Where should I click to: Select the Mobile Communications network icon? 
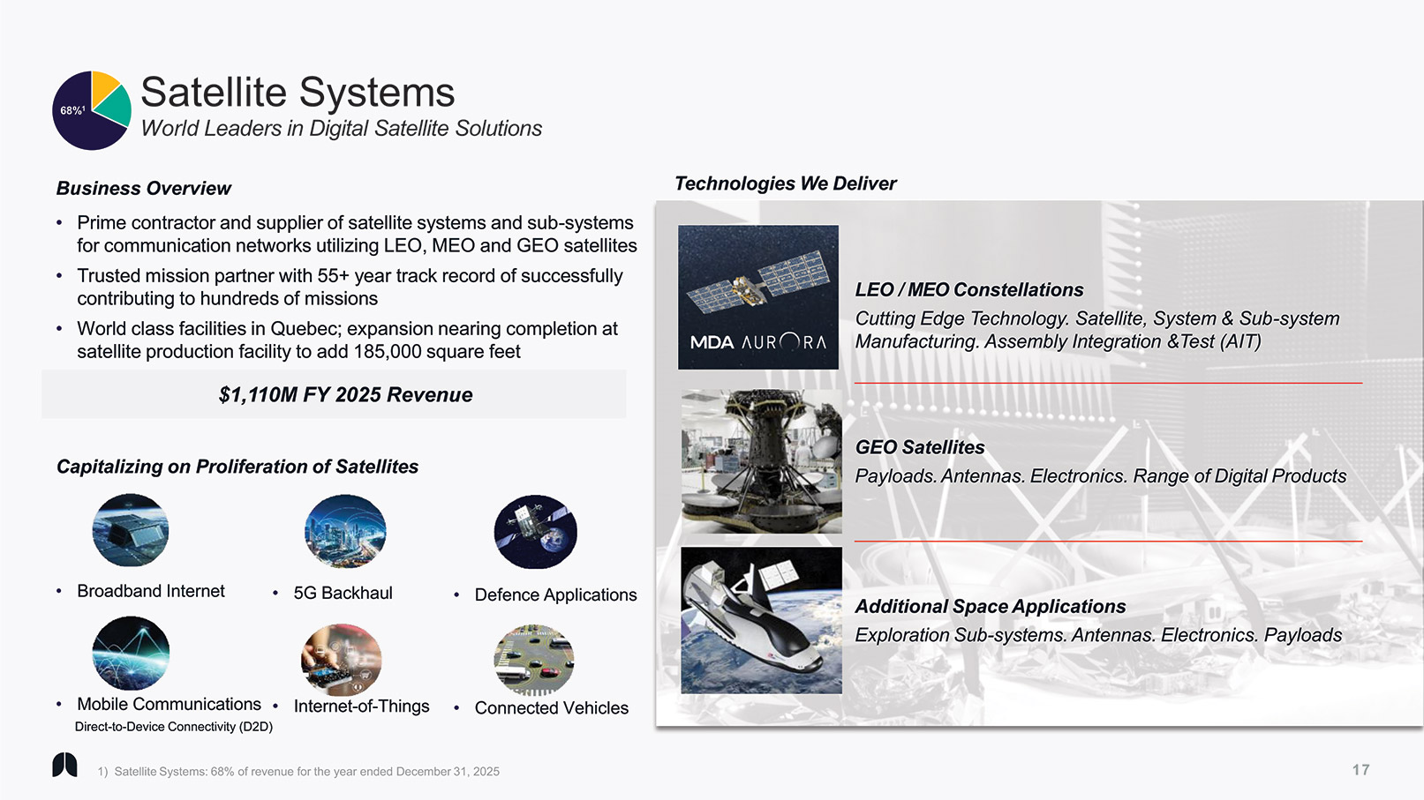tap(131, 653)
